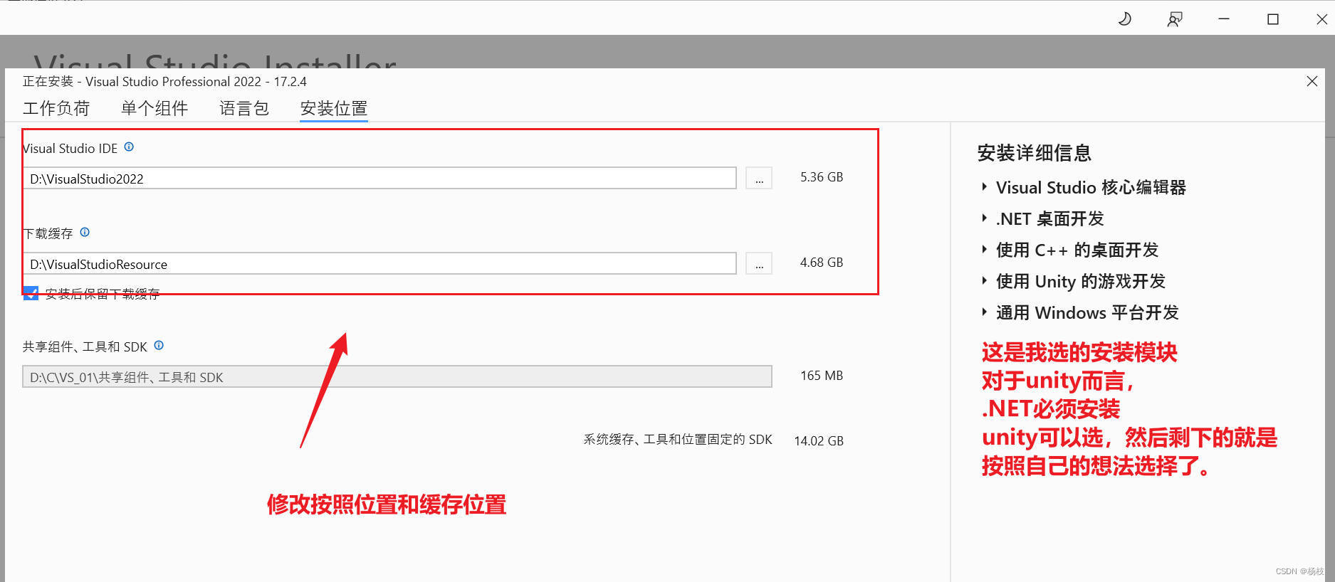Switch to the 工作负荷 tab
1335x582 pixels.
pos(56,108)
